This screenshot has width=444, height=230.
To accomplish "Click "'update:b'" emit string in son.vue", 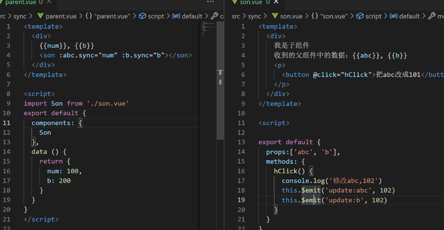I will tap(345, 200).
